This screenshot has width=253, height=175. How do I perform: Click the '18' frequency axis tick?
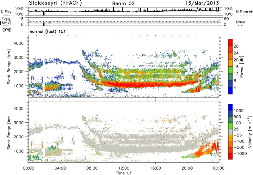(21, 19)
